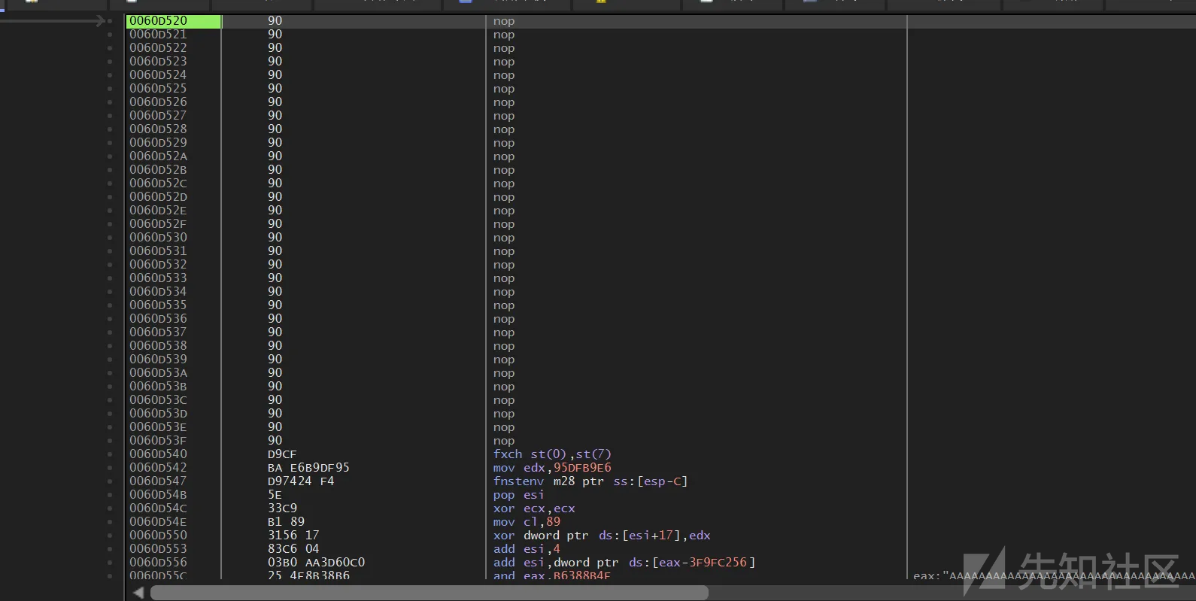Click byte 90 at address 0060D52F

(x=275, y=224)
